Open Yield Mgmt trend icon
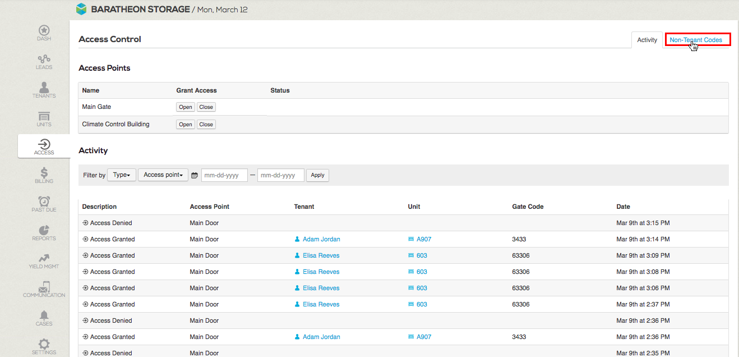739x357 pixels. [44, 259]
